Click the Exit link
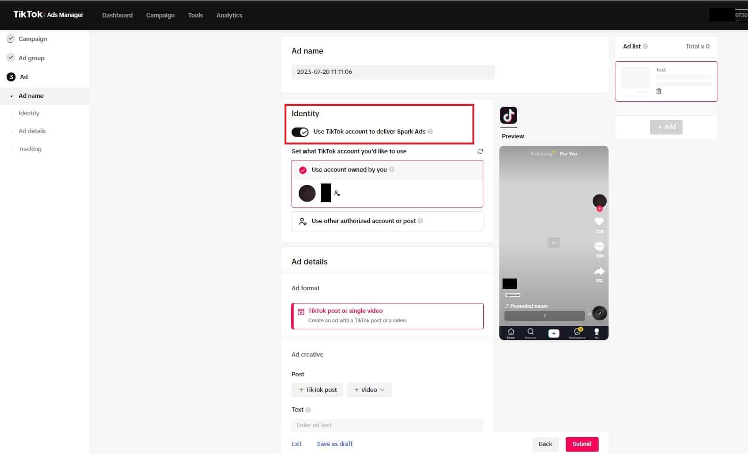This screenshot has height=454, width=748. coord(296,444)
